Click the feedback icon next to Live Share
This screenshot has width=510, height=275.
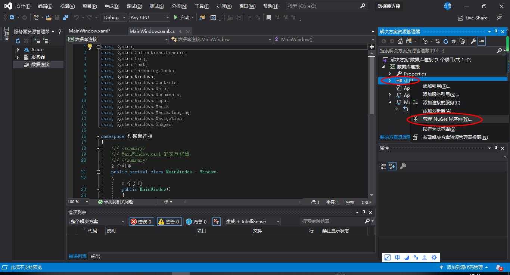click(500, 18)
